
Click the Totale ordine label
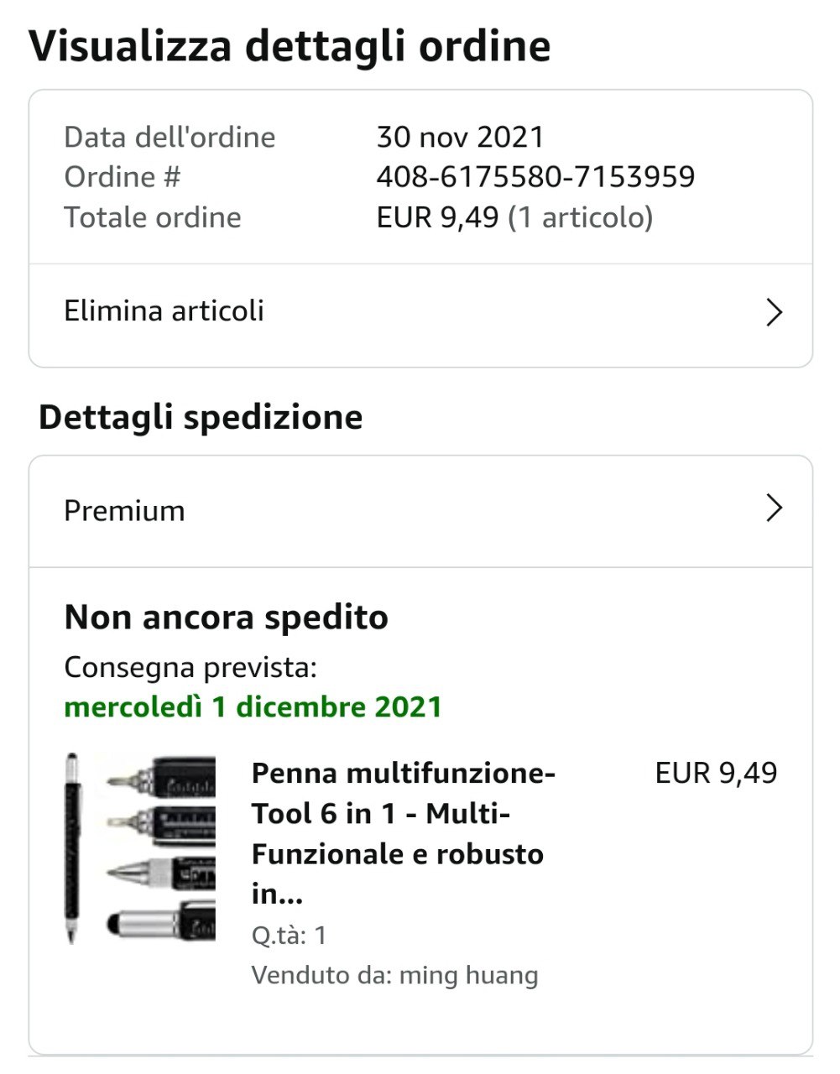click(153, 217)
